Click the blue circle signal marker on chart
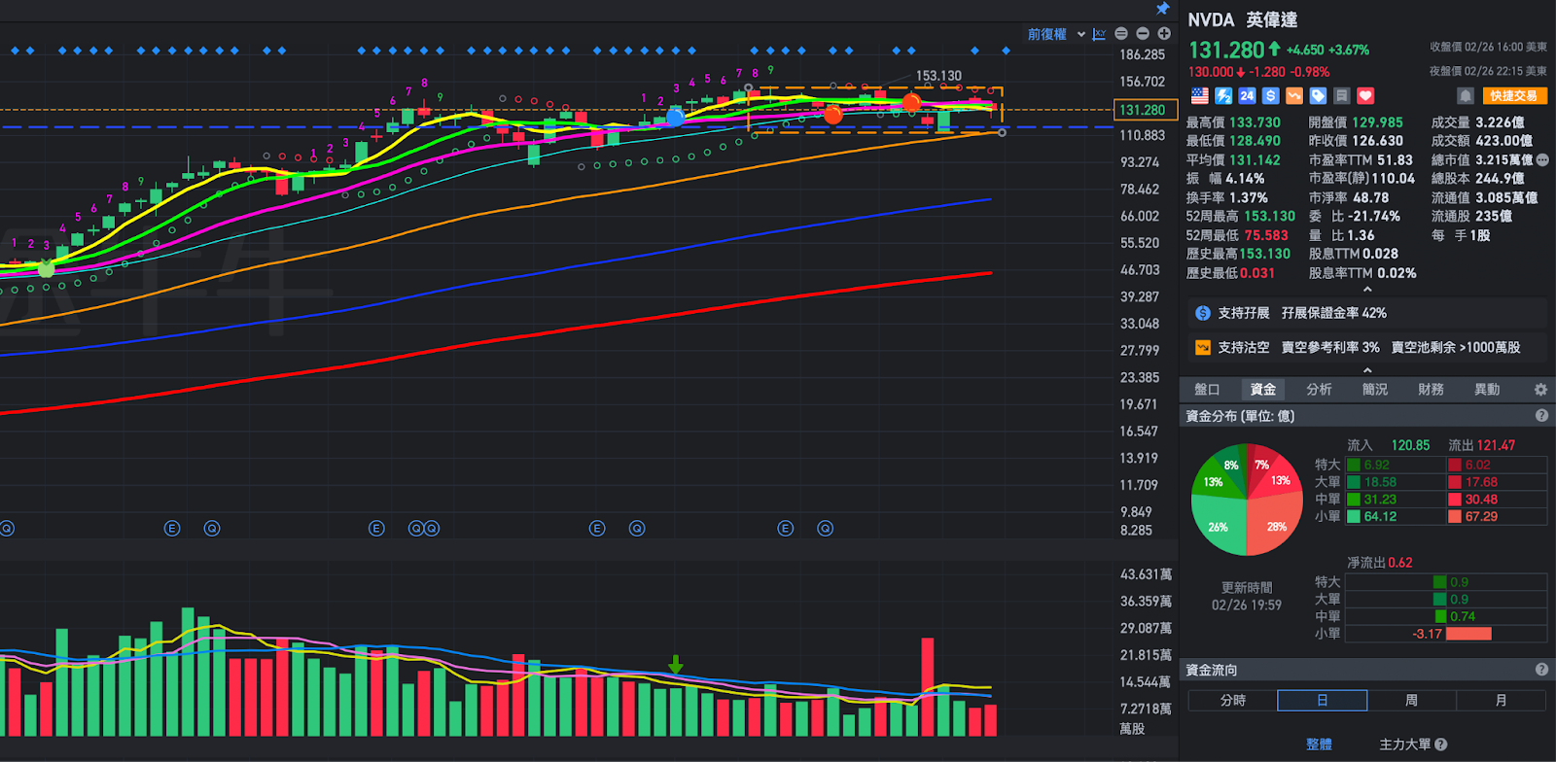Viewport: 1556px width, 762px height. (675, 118)
